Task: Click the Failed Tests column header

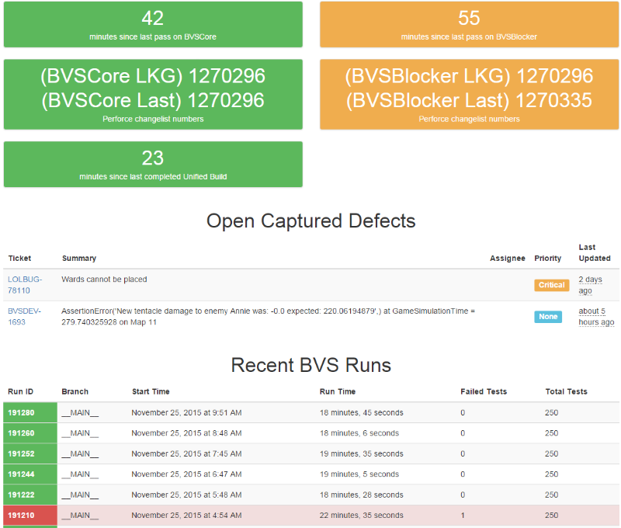Action: click(x=484, y=391)
